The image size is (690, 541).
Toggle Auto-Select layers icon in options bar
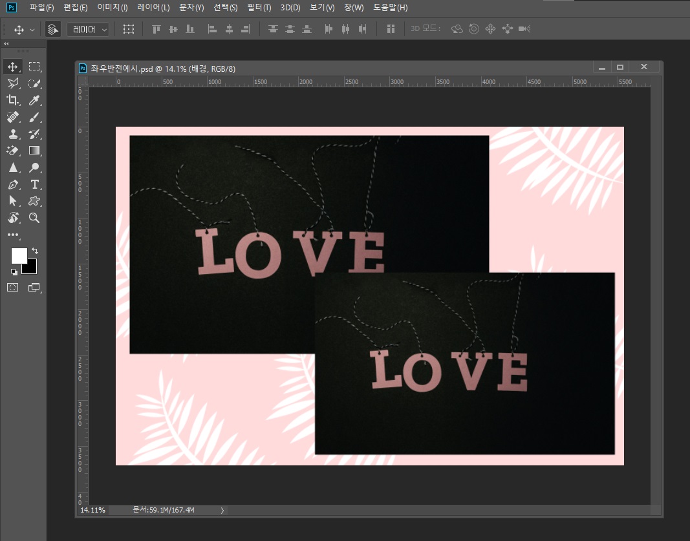pos(53,29)
